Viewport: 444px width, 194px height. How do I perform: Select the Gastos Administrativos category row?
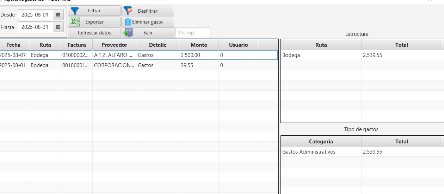321,152
